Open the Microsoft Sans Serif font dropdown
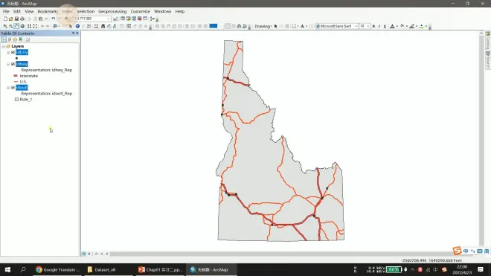This screenshot has width=491, height=276. click(356, 26)
